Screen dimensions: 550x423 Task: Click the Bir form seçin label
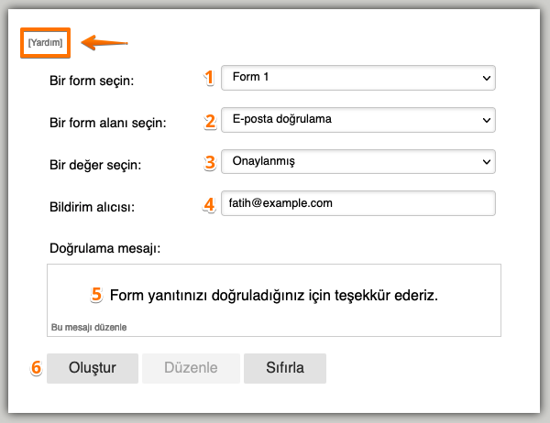(92, 81)
